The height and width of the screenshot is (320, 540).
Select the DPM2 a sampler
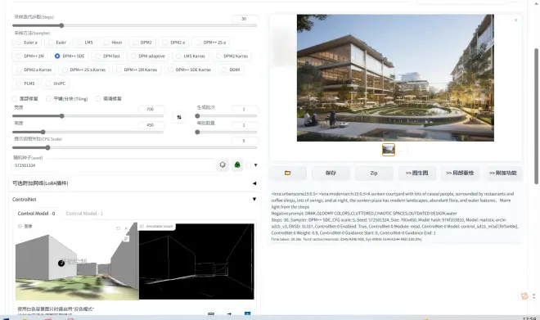pos(173,43)
